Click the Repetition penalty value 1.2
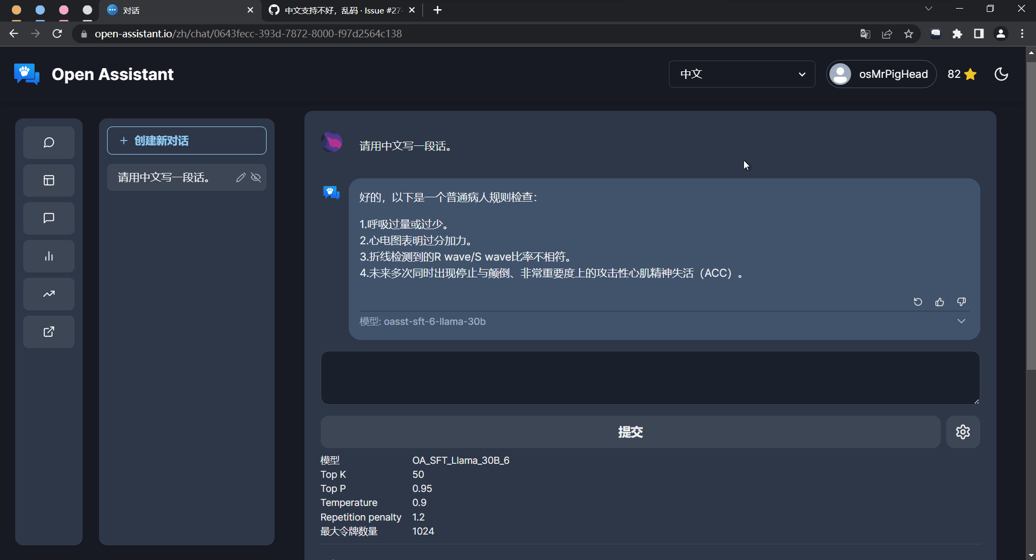The height and width of the screenshot is (560, 1036). 419,517
